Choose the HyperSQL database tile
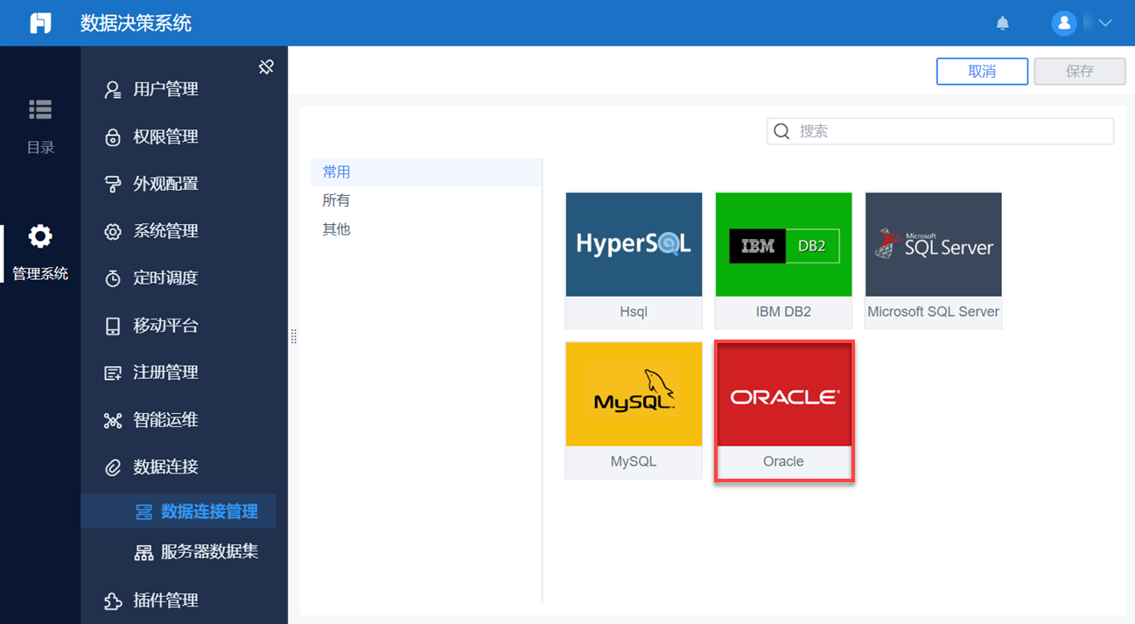The image size is (1135, 624). [634, 261]
